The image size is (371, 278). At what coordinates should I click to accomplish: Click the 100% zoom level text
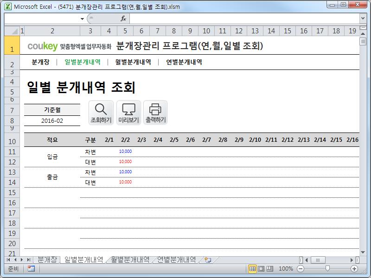pyautogui.click(x=286, y=269)
